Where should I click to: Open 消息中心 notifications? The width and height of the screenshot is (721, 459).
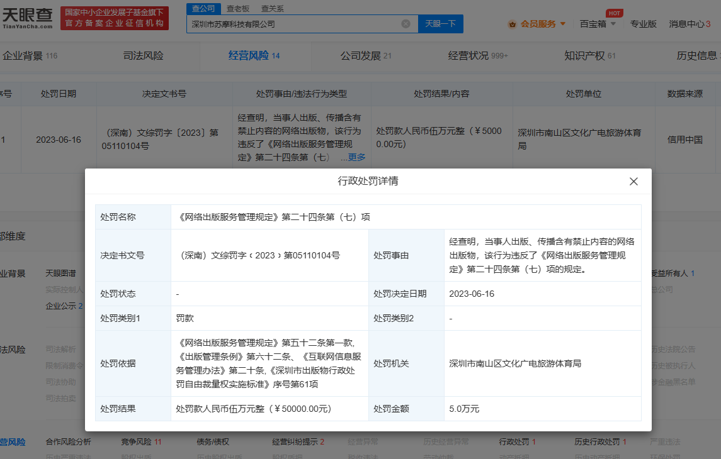[689, 24]
